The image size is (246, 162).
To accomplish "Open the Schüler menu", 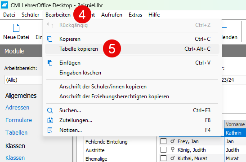I will 30,15.
